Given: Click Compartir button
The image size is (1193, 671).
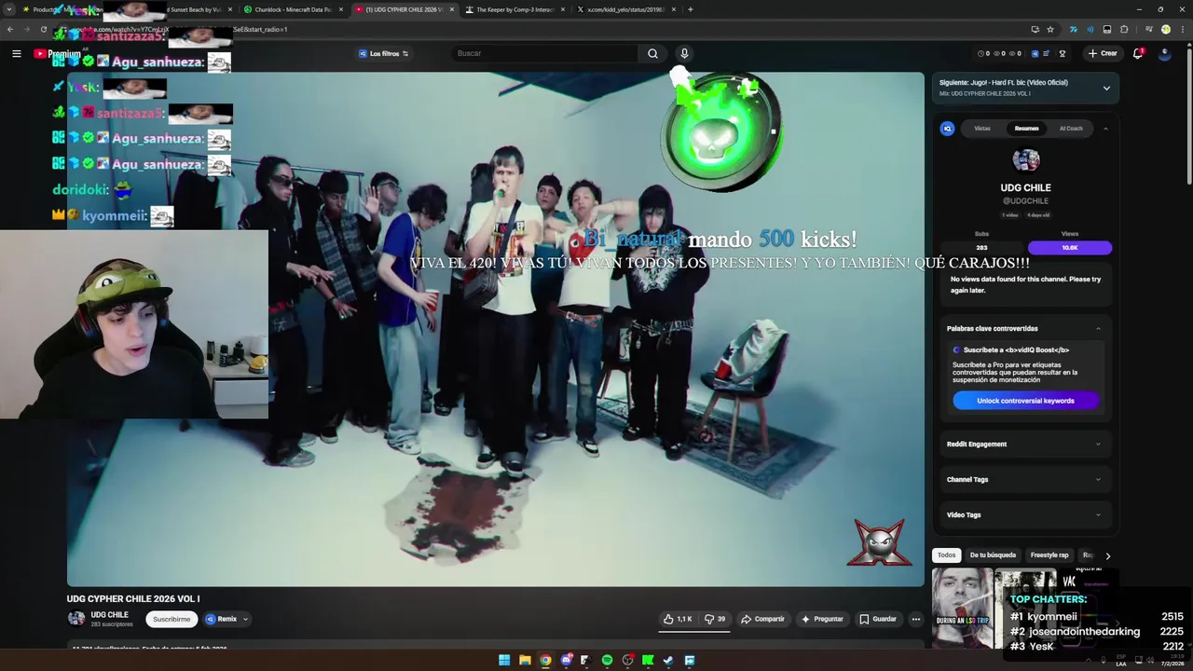Looking at the screenshot, I should coord(762,619).
